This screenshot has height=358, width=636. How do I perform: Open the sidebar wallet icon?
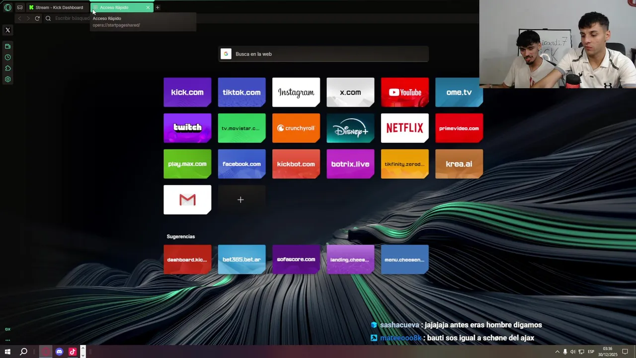[7, 46]
